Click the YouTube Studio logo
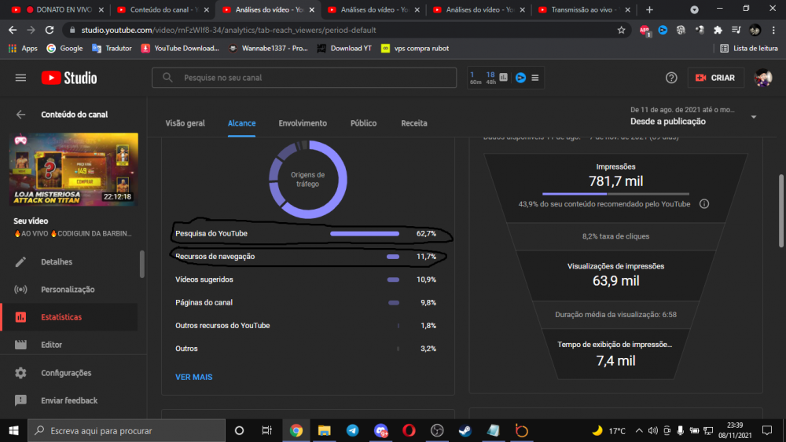This screenshot has height=442, width=786. [x=69, y=78]
